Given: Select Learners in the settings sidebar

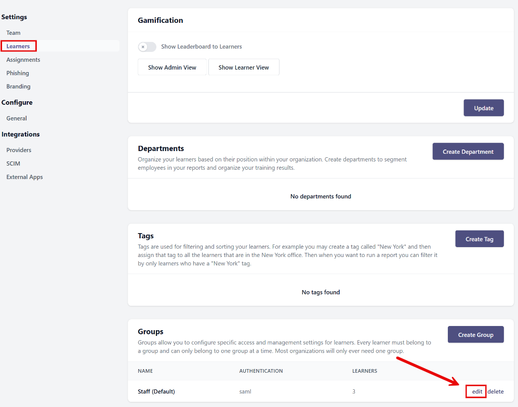Looking at the screenshot, I should click(x=18, y=46).
